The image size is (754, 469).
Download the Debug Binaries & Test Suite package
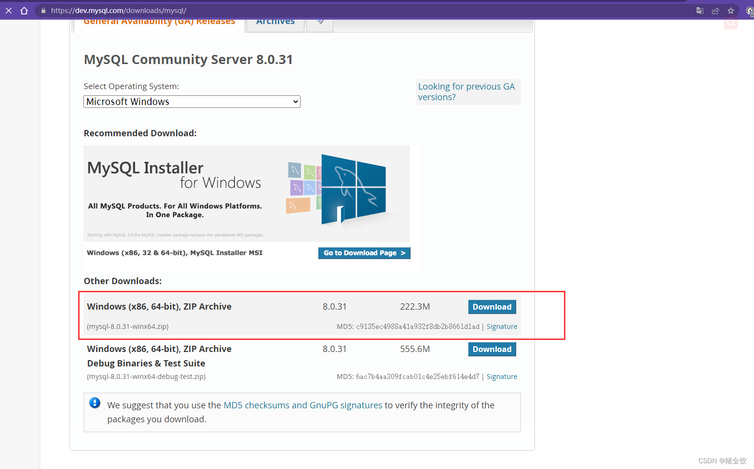[x=492, y=349]
